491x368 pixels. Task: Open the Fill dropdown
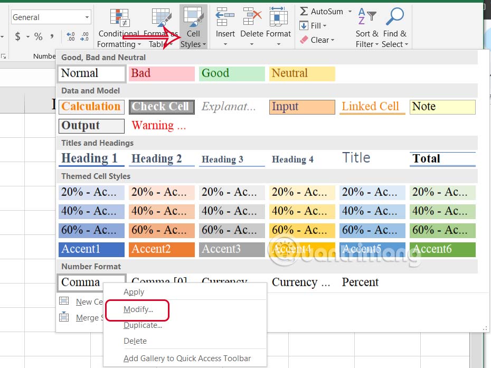coord(314,25)
